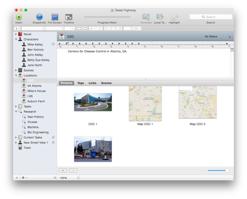Open the Ben Nichols character
Image resolution: width=247 pixels, height=199 pixels.
[x=36, y=50]
